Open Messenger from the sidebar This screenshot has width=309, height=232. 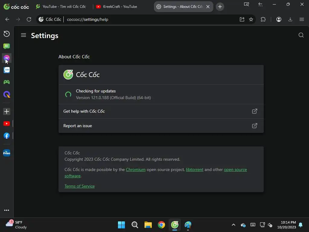pyautogui.click(x=7, y=58)
